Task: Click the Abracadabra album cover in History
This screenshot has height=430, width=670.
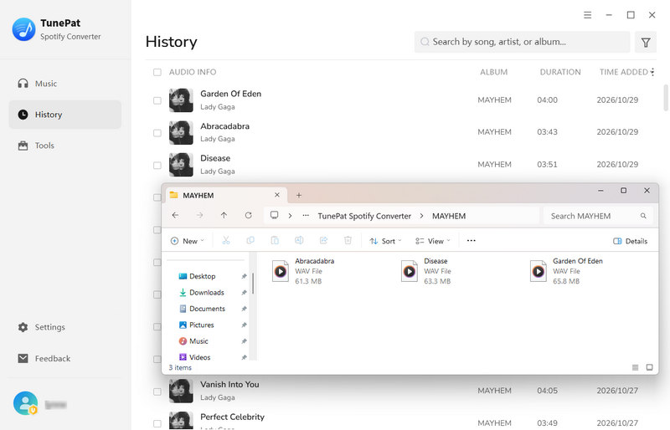Action: click(x=181, y=133)
